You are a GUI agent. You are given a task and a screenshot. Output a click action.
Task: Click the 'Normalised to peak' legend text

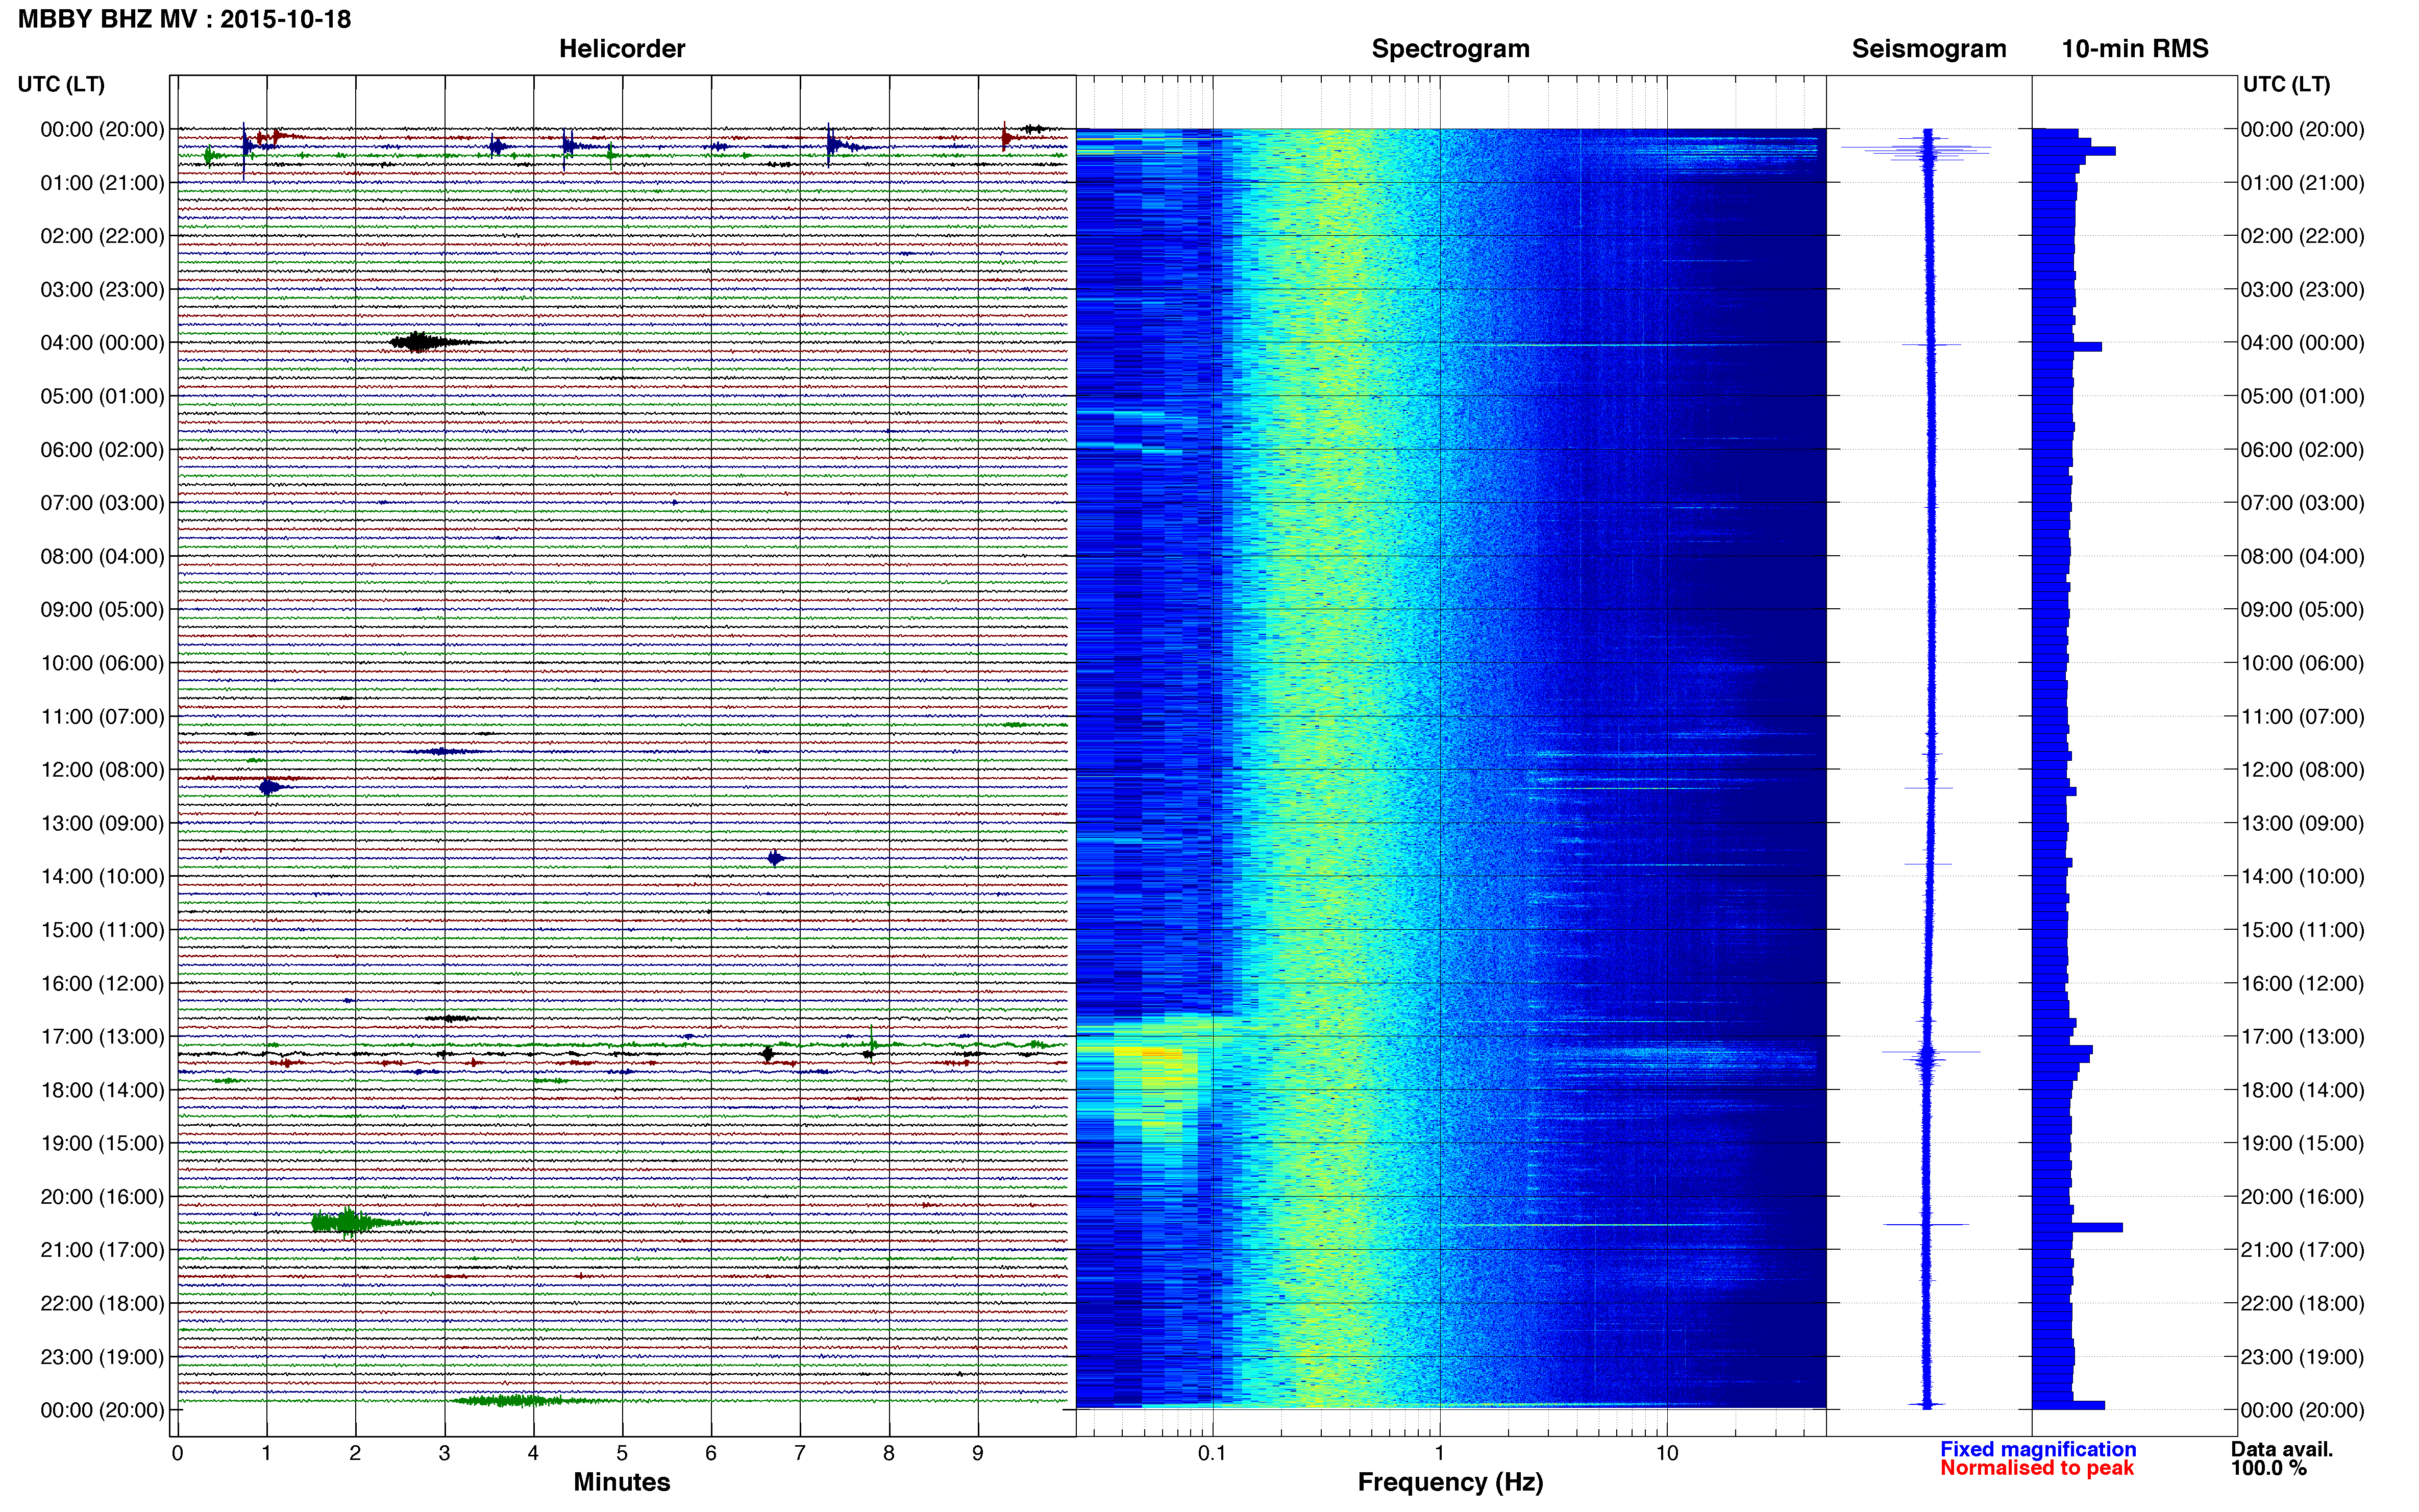(x=2037, y=1468)
